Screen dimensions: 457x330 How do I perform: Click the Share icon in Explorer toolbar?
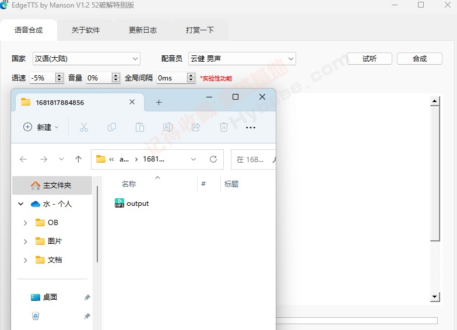coord(196,127)
